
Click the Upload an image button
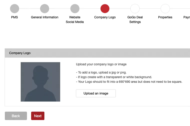96,93
